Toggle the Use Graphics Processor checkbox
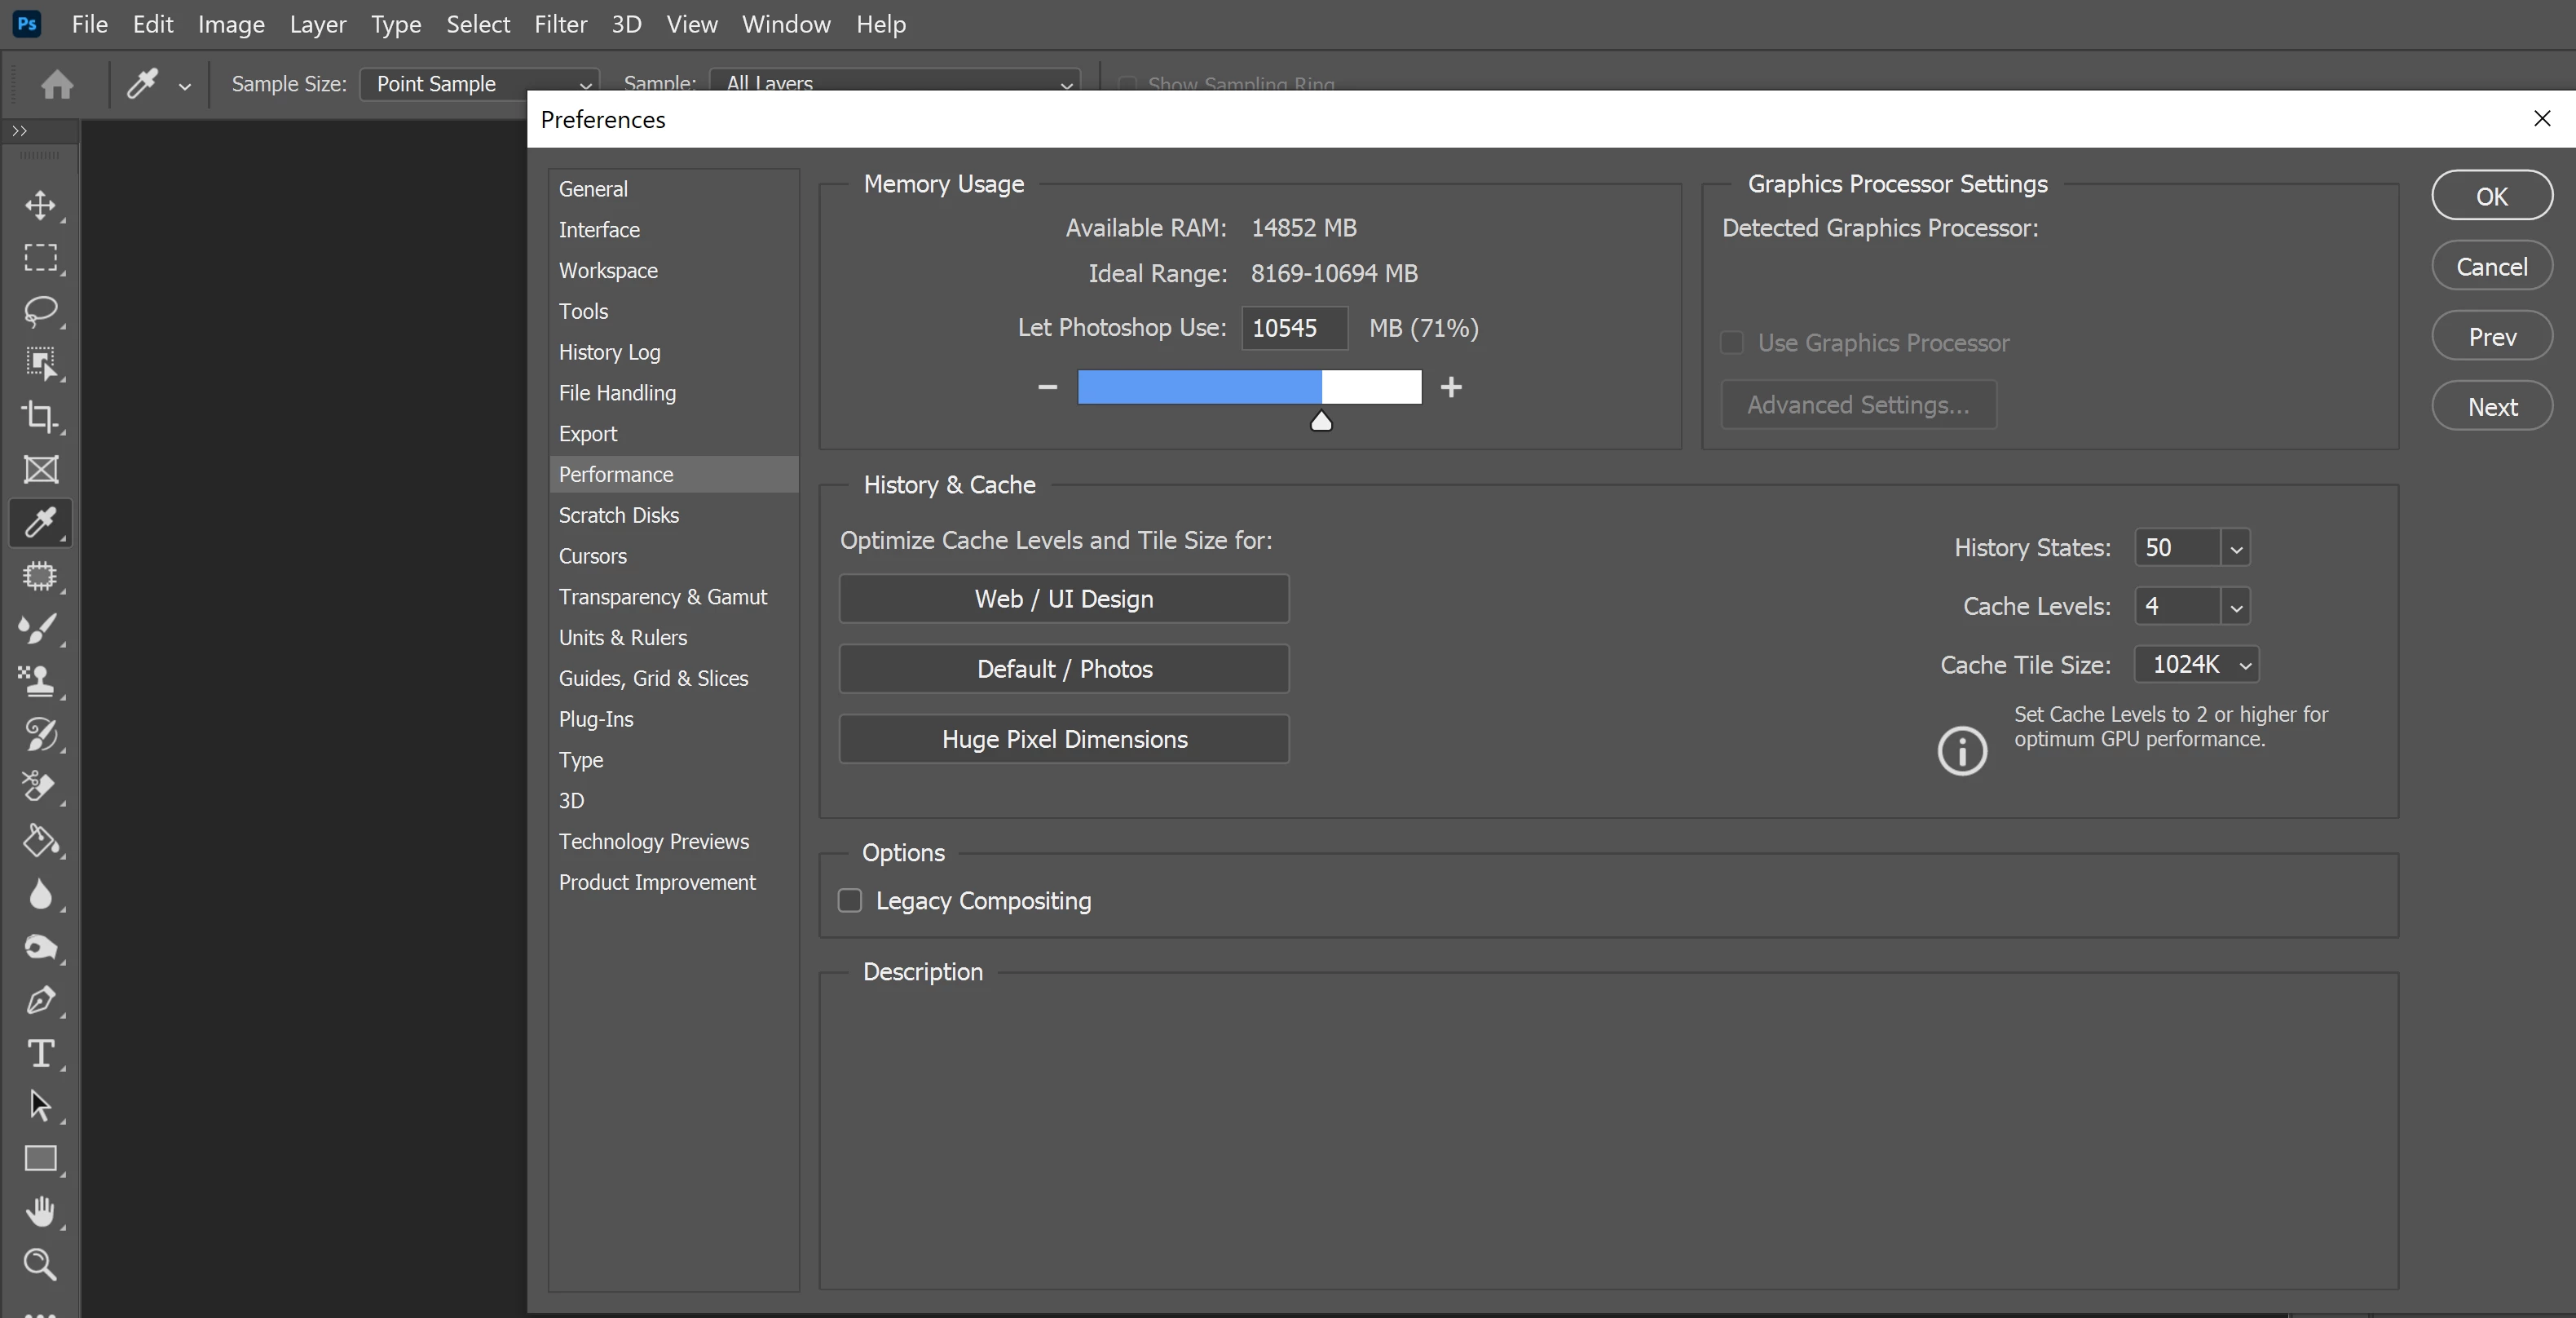This screenshot has height=1318, width=2576. [x=1732, y=343]
